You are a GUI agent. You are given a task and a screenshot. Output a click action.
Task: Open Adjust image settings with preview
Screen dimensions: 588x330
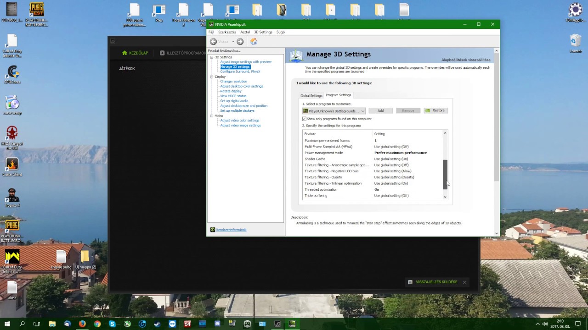[x=246, y=62]
